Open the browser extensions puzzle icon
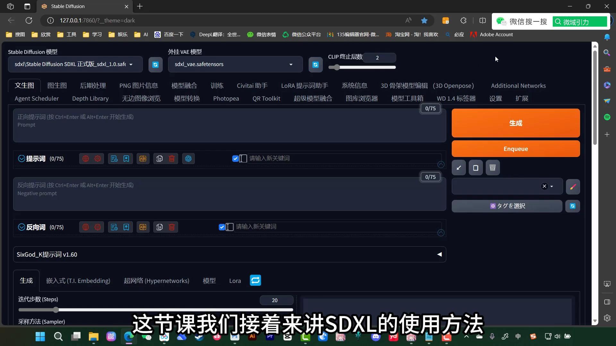616x346 pixels. [x=463, y=21]
